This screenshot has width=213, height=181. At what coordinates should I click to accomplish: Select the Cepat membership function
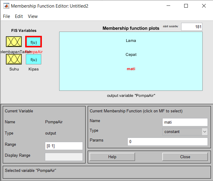pyautogui.click(x=131, y=55)
